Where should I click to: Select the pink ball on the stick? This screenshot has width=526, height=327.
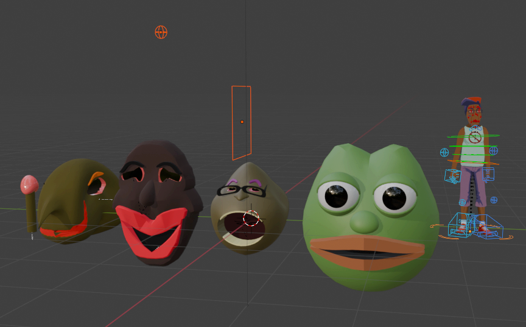[29, 185]
